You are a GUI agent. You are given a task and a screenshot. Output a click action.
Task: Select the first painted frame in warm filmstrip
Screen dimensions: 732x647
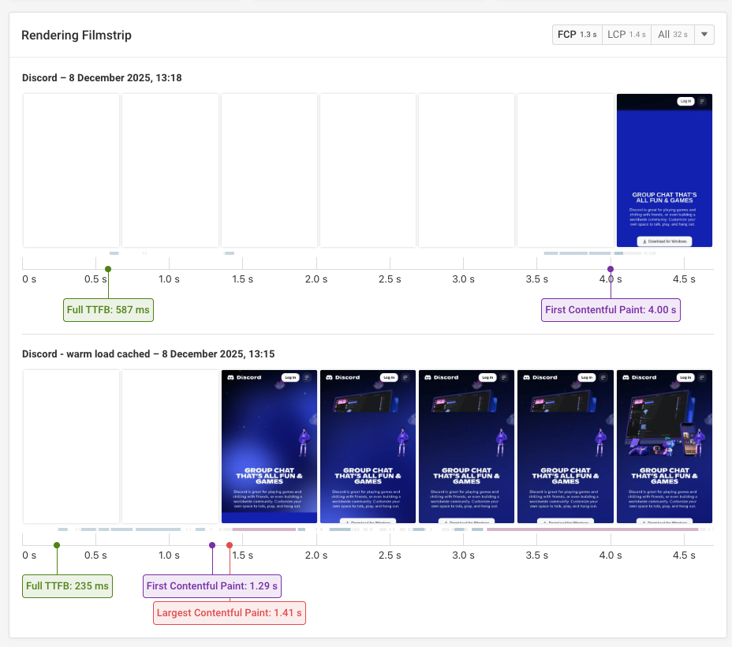269,446
